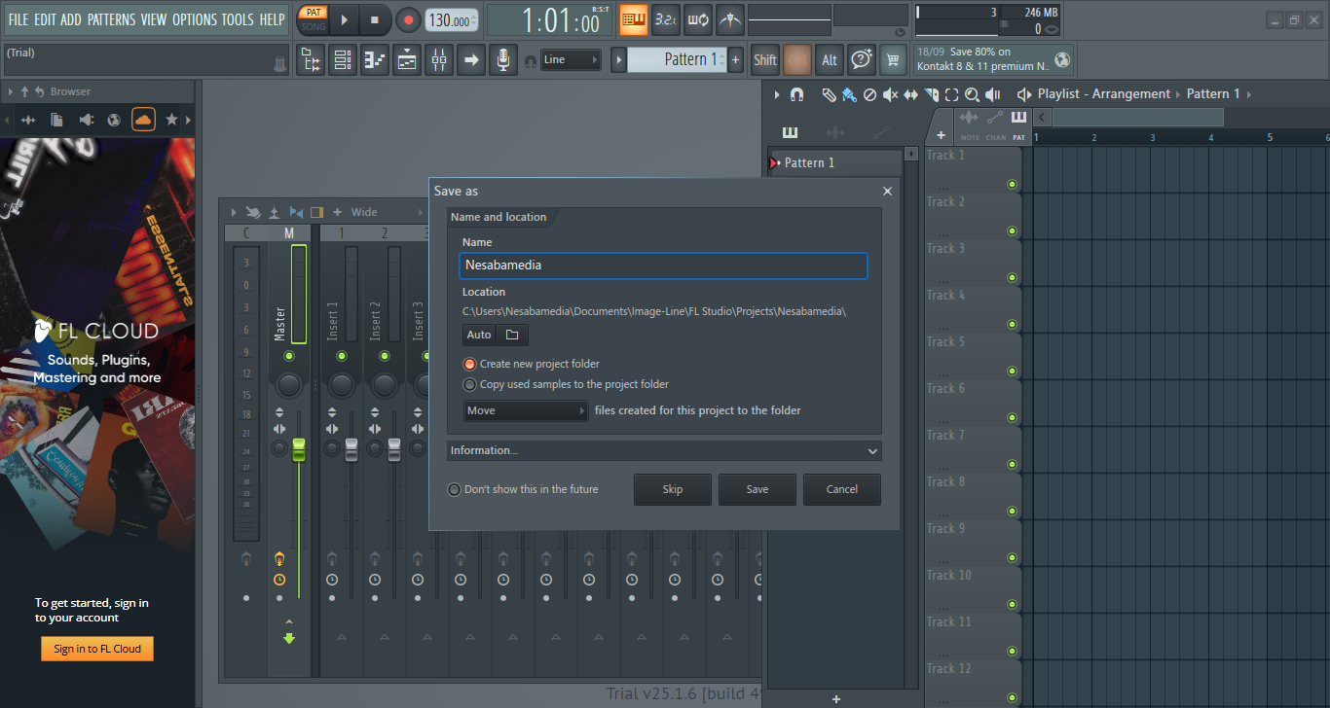1330x708 pixels.
Task: Check Don't show this in the future
Action: [x=454, y=489]
